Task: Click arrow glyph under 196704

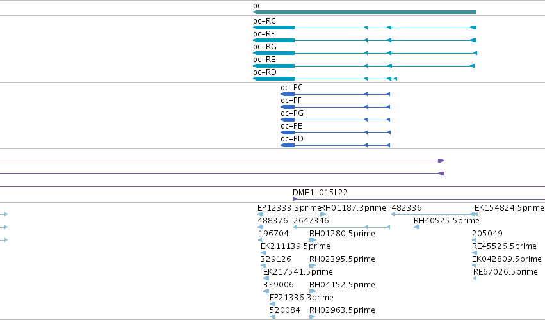Action: tap(261, 240)
